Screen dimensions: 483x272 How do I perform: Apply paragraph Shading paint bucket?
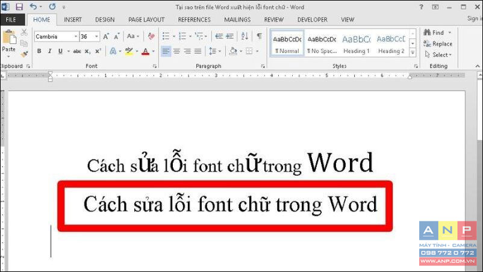pyautogui.click(x=233, y=51)
